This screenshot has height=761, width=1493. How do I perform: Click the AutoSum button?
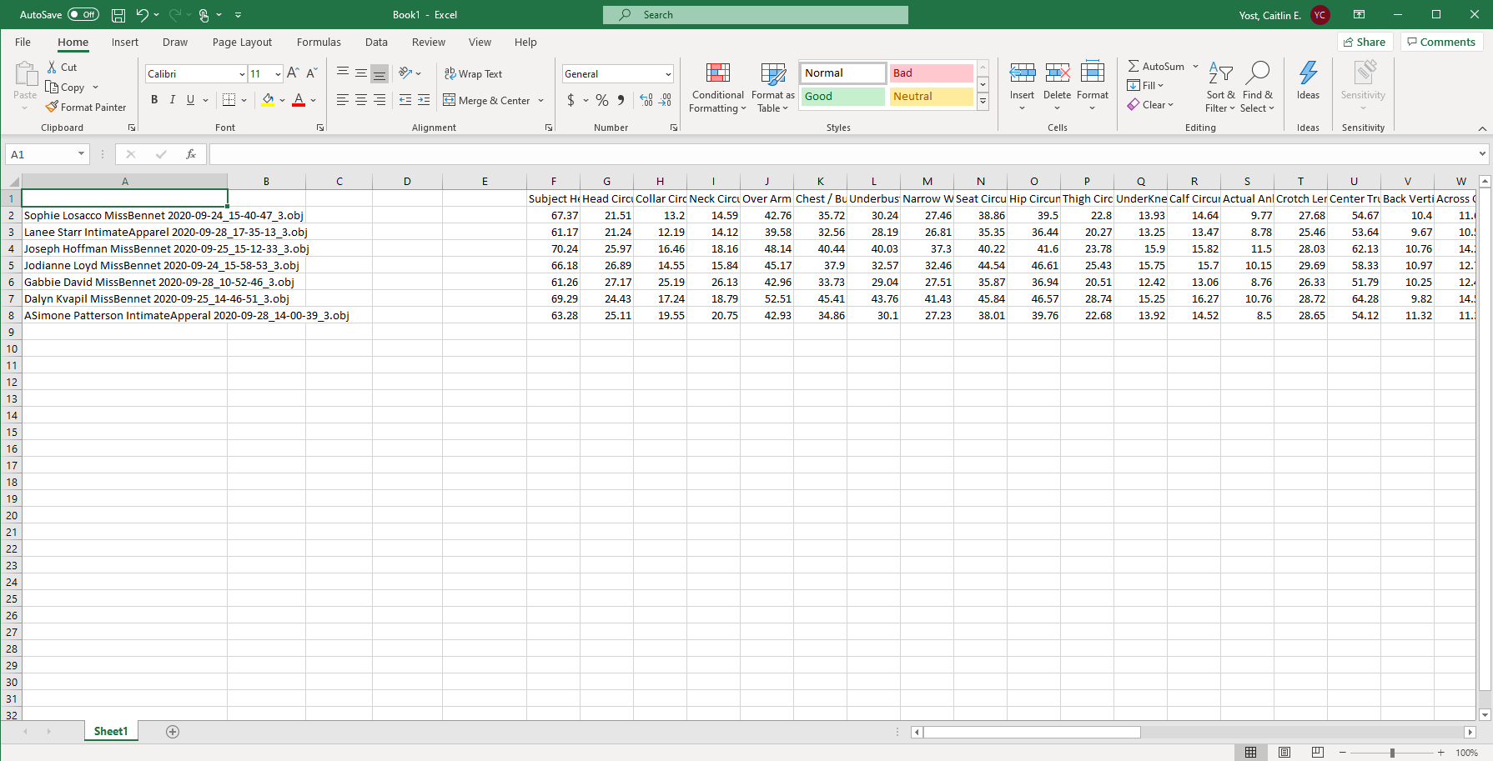[x=1156, y=67]
